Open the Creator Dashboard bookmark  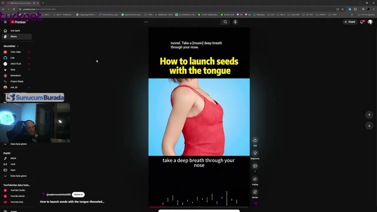tap(208, 15)
